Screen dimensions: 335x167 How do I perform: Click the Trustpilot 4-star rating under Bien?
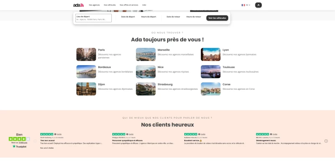point(19,139)
